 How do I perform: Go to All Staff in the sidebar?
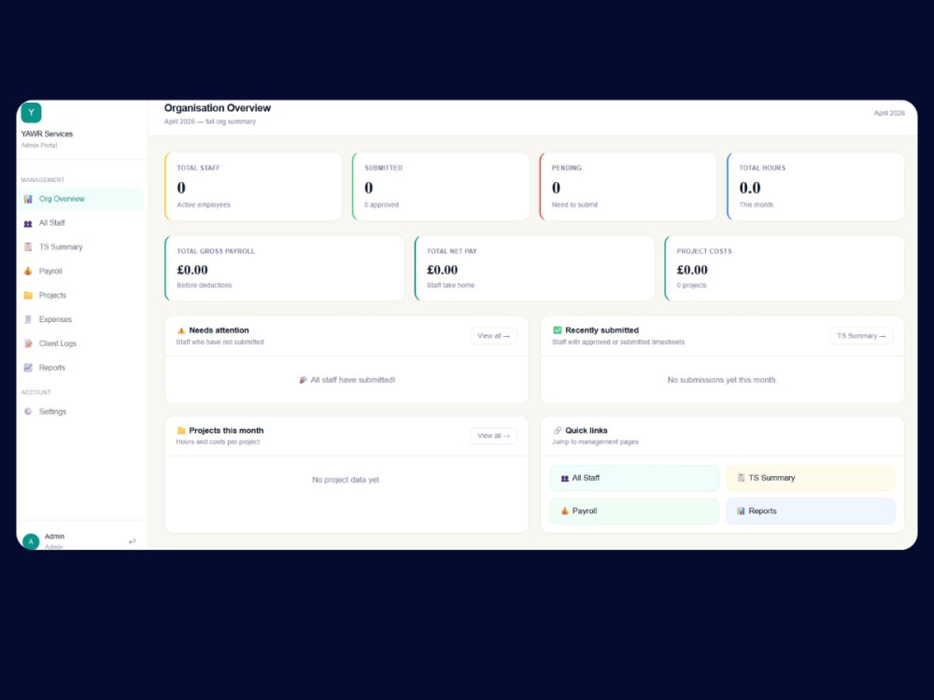80,223
